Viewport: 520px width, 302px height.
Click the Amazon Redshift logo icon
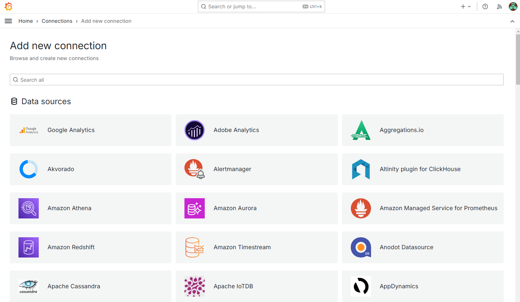click(x=29, y=247)
